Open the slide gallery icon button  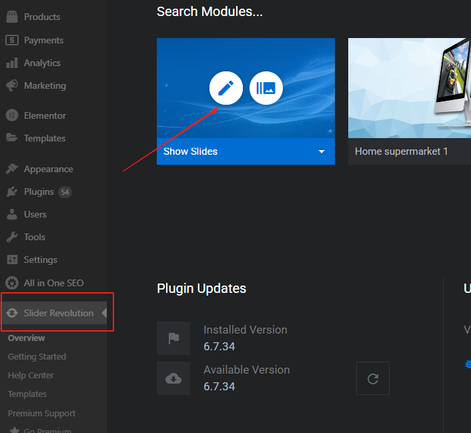266,88
